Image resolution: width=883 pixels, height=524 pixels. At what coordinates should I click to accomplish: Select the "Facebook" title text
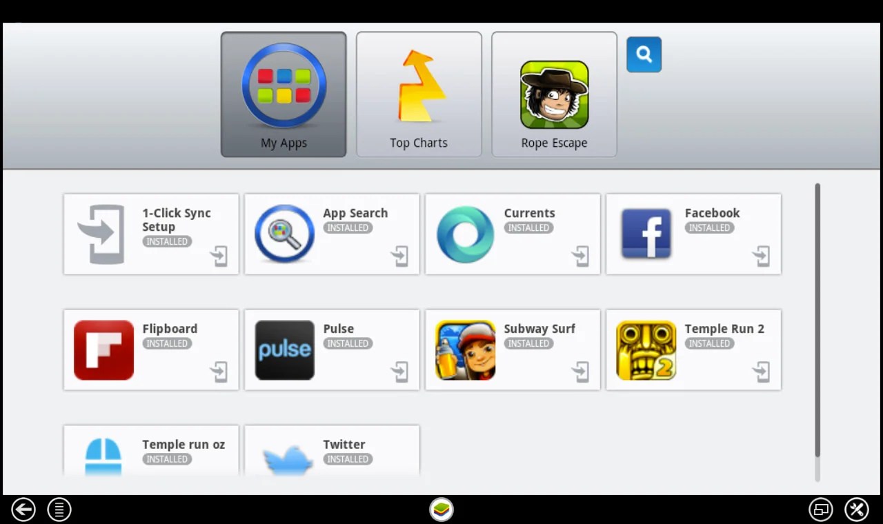[x=712, y=213]
